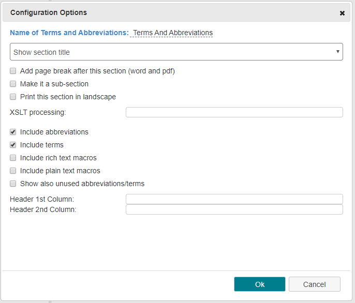The height and width of the screenshot is (303, 355).
Task: Enable Include rich text macros
Action: [x=13, y=158]
